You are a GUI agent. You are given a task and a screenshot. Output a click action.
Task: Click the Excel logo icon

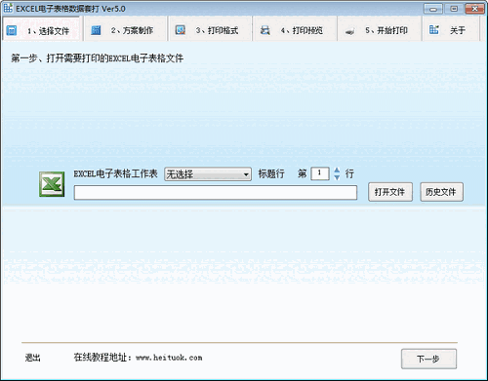52,184
